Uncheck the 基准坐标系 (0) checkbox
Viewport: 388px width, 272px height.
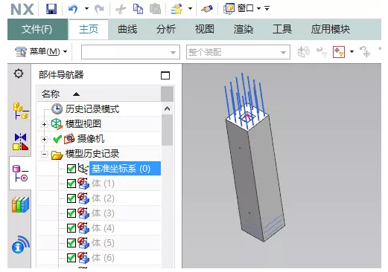click(x=71, y=169)
